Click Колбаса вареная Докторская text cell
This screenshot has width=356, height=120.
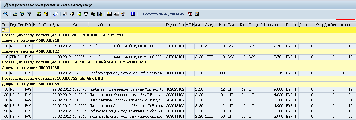pyautogui.click(x=127, y=73)
